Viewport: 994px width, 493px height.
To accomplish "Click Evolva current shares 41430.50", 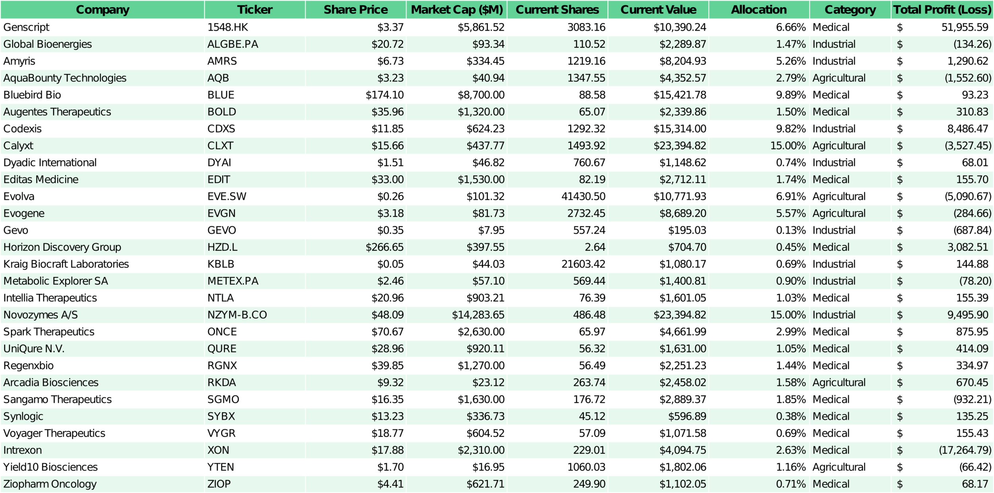I will pyautogui.click(x=557, y=196).
